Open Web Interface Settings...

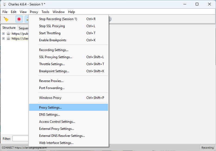(68, 143)
